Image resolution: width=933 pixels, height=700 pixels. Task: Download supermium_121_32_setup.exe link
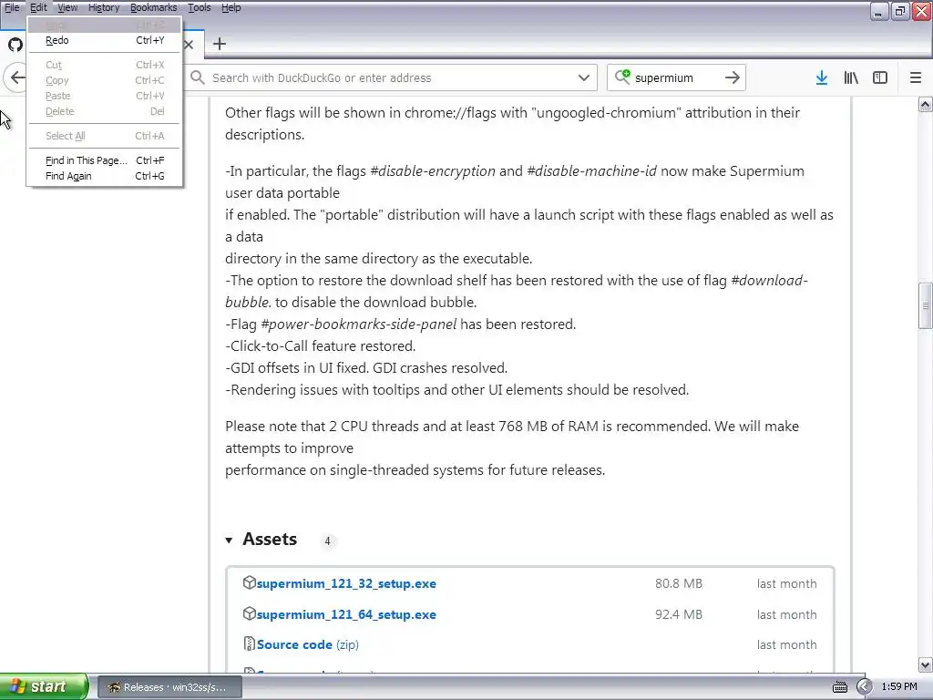point(346,584)
